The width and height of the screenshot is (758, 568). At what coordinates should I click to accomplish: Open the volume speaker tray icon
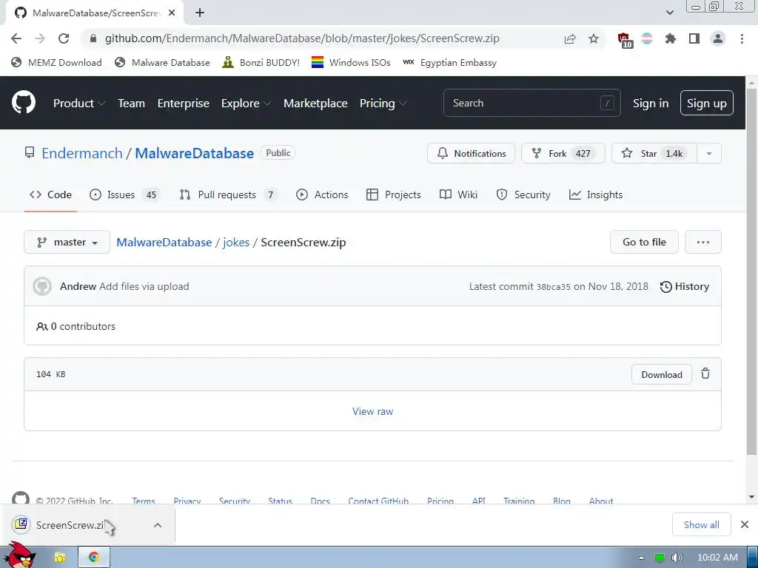point(677,558)
